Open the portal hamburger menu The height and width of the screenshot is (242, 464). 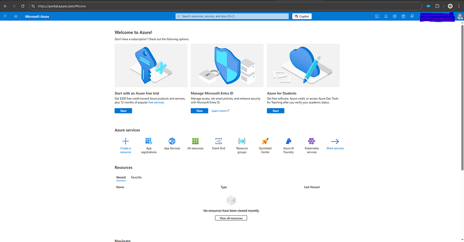[x=15, y=16]
